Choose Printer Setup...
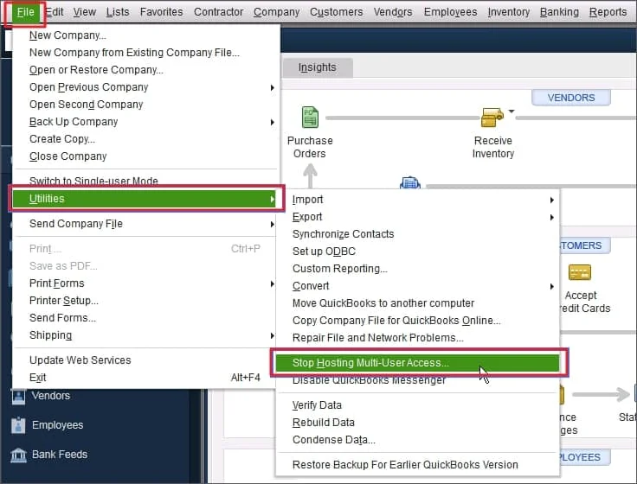 click(146, 301)
